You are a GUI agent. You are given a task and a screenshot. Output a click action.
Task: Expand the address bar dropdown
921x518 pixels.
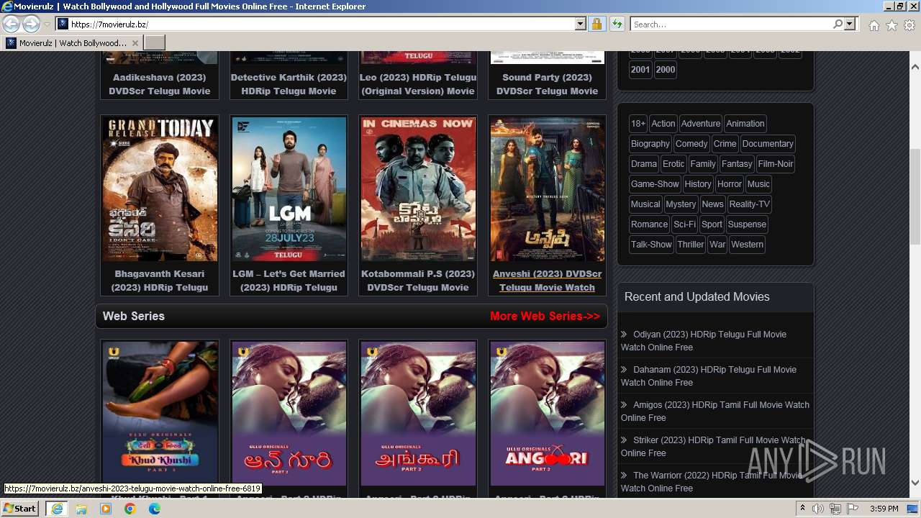tap(581, 24)
